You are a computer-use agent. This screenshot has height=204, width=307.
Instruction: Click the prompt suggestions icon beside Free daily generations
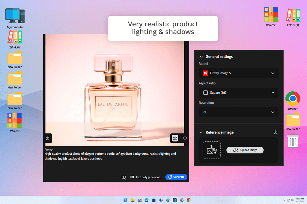[x=124, y=177]
